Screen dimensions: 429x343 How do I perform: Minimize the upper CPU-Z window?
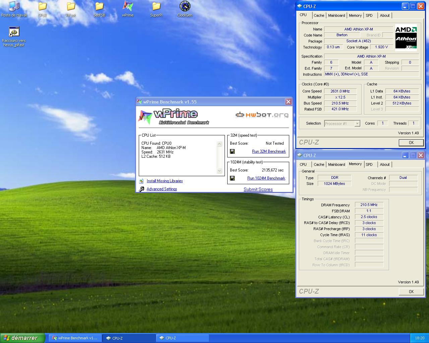[406, 6]
